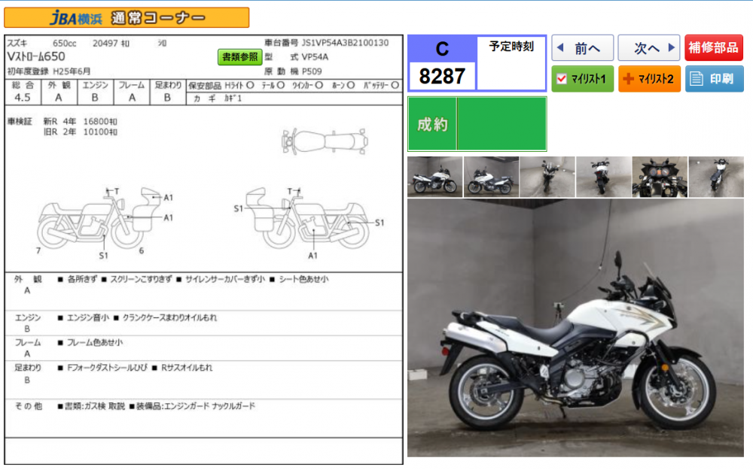Click the motorcycle diagram marked 7 and 6
753x470 pixels.
pyautogui.click(x=100, y=219)
